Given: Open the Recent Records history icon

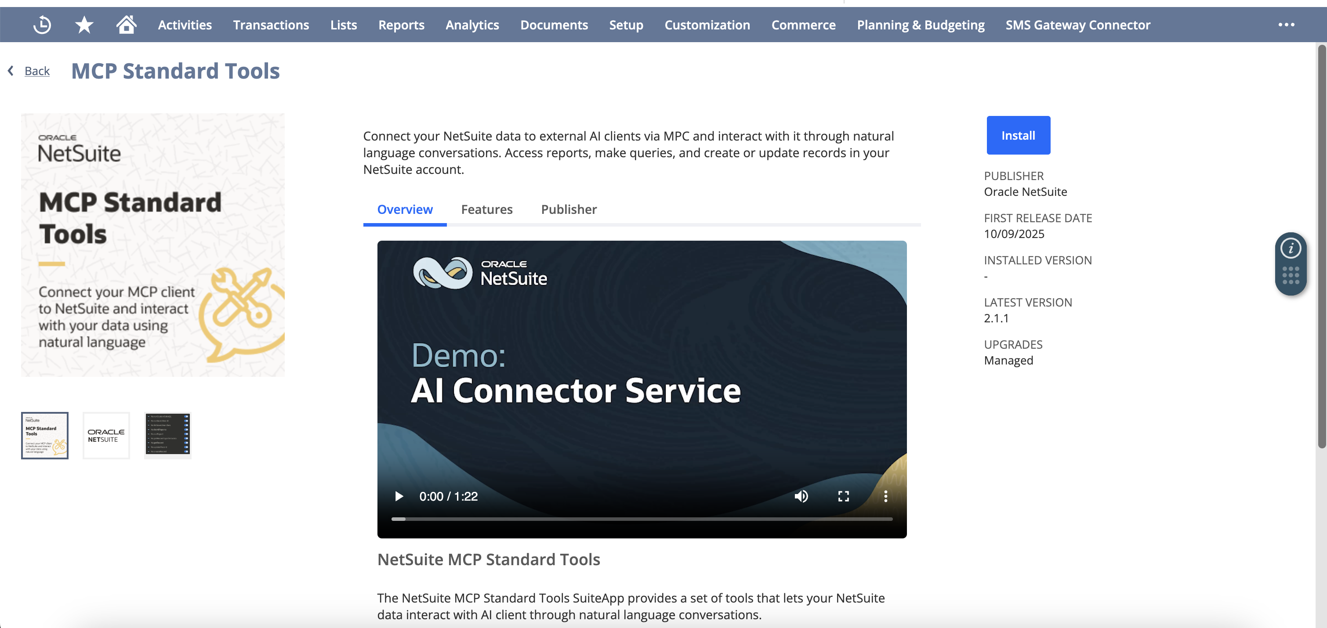Looking at the screenshot, I should (x=42, y=24).
